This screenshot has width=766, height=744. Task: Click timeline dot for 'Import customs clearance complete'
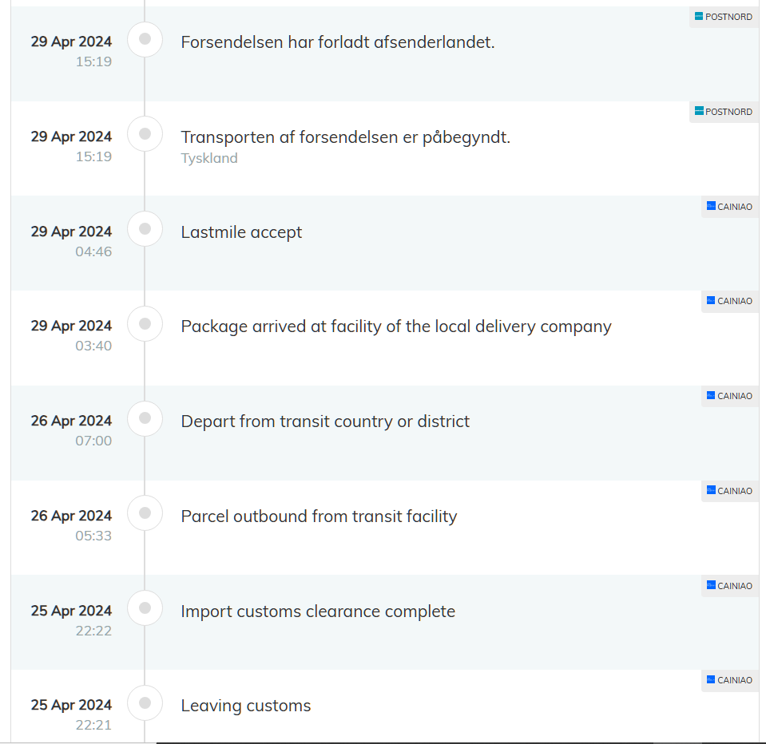point(145,608)
